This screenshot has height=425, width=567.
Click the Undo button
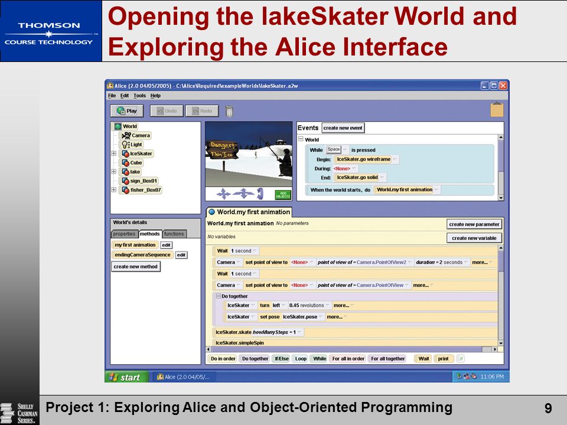167,111
